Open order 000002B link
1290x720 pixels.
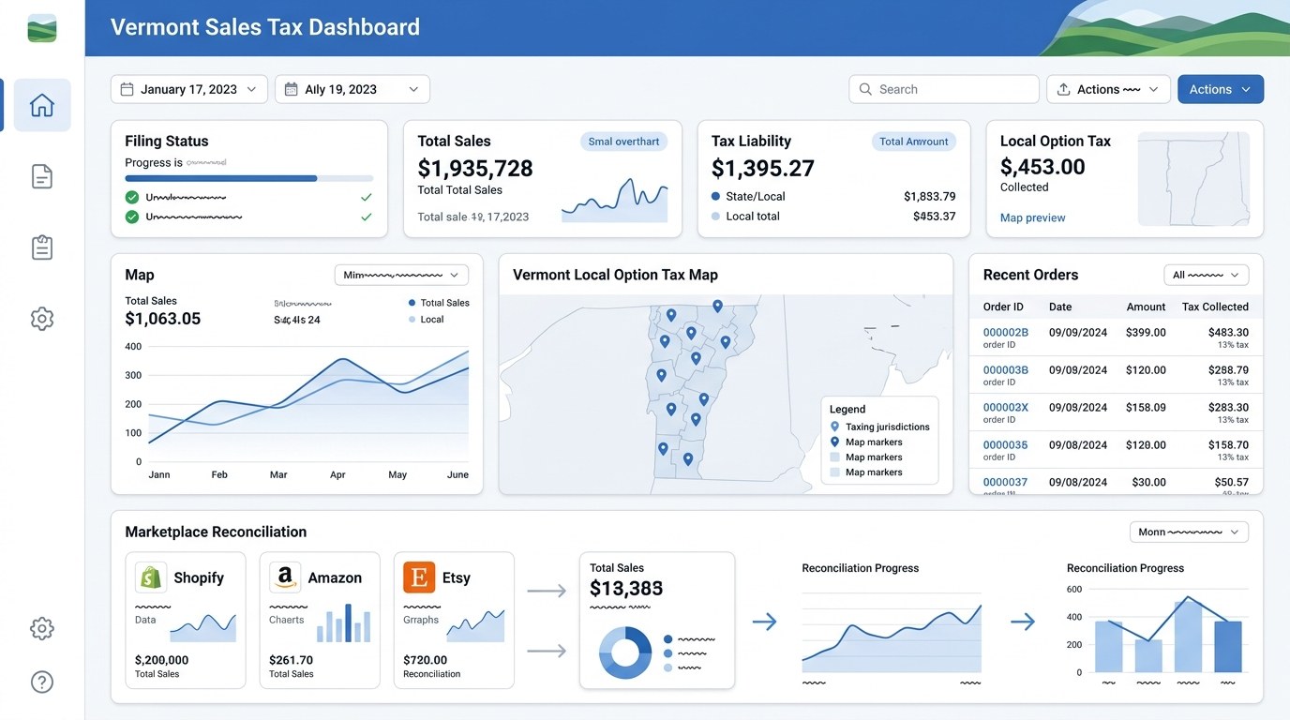1006,332
